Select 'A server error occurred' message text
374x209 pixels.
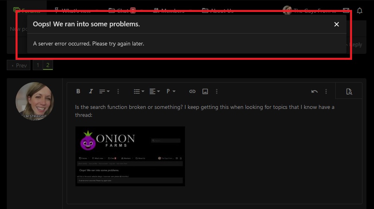point(89,43)
